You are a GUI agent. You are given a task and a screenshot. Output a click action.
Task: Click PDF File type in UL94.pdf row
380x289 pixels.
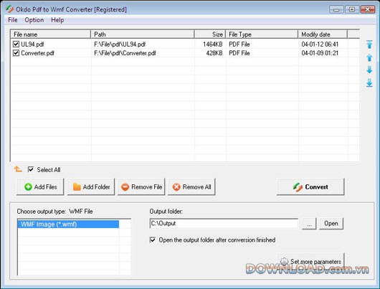pyautogui.click(x=239, y=44)
